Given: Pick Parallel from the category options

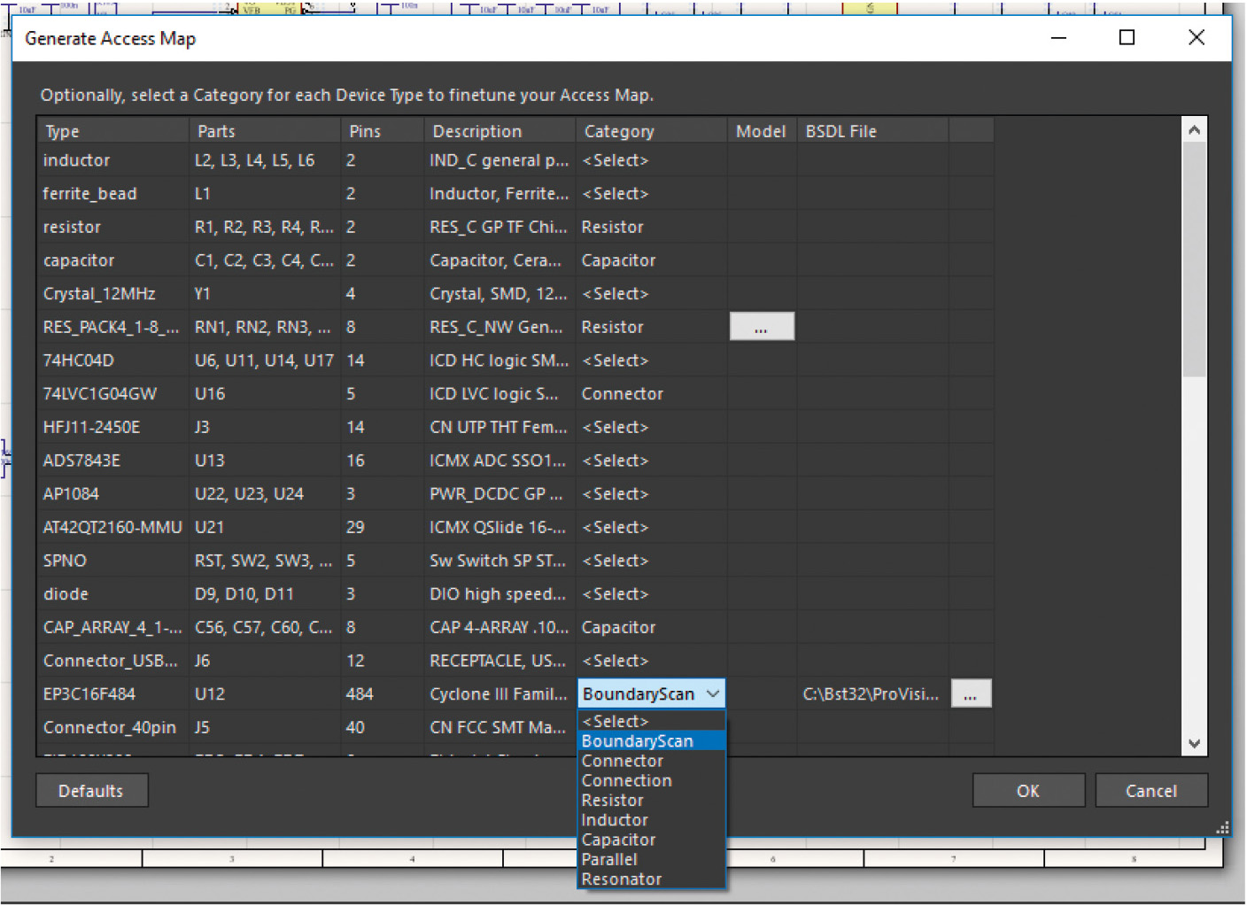Looking at the screenshot, I should click(x=609, y=860).
